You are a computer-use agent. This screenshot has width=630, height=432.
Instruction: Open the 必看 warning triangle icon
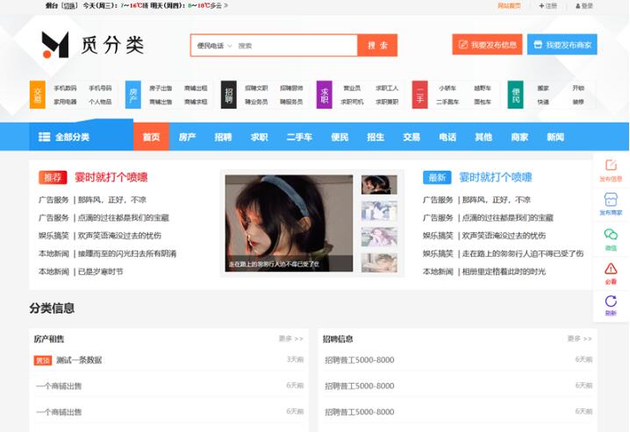[611, 273]
